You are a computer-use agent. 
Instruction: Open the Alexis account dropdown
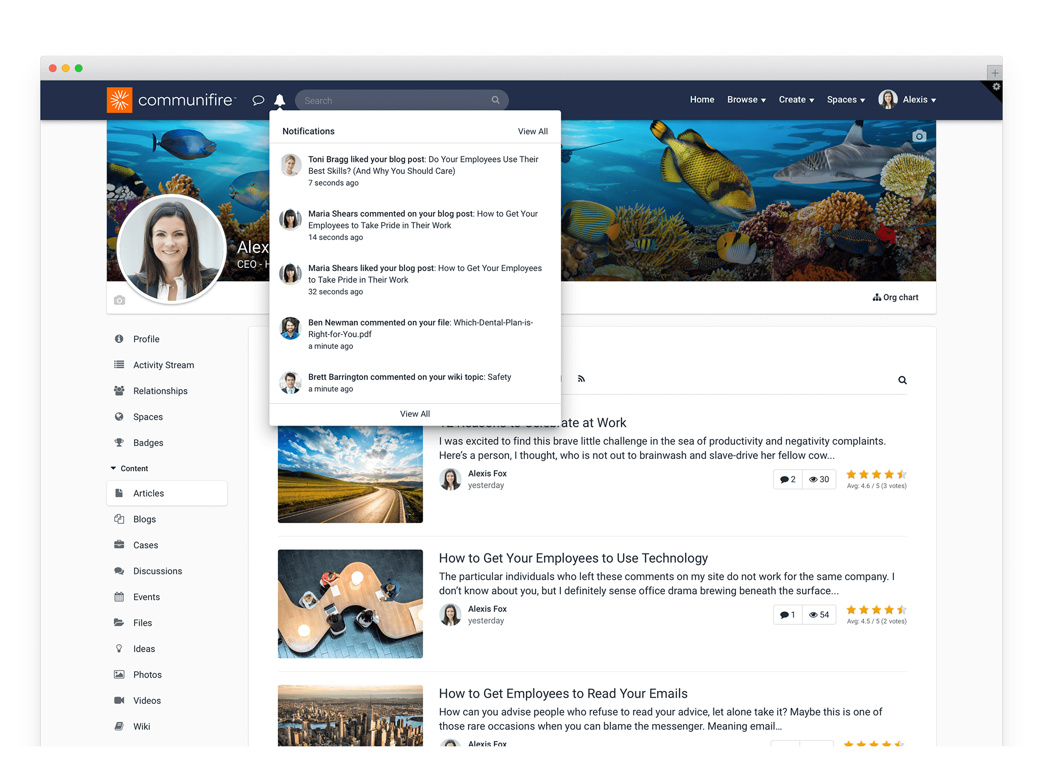[916, 99]
